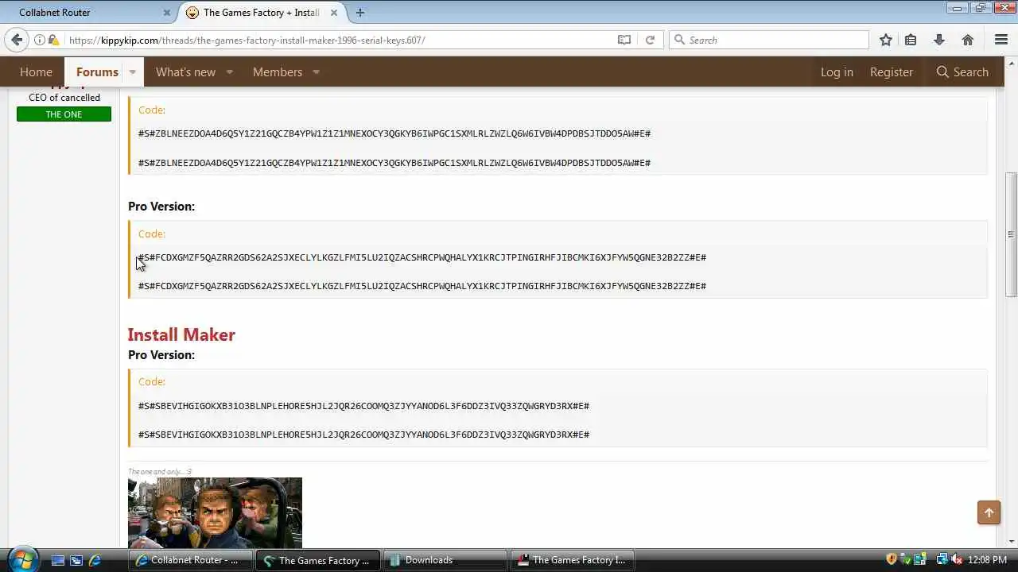Click second #S#FCDXGMZF5 Pro Version serial line
This screenshot has width=1018, height=572.
(422, 286)
